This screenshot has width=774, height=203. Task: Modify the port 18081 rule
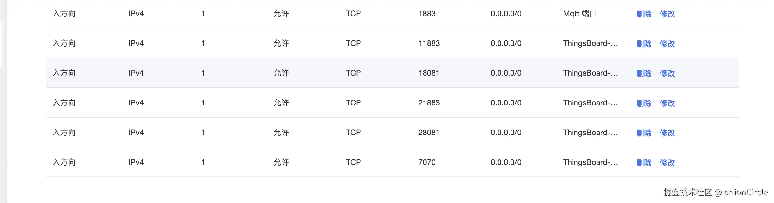click(667, 73)
